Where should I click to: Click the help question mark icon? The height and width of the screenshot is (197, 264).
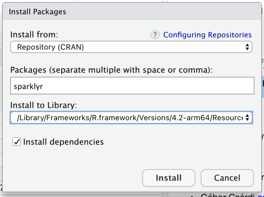(155, 35)
